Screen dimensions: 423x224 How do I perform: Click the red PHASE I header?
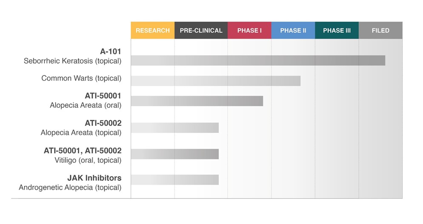coord(249,31)
